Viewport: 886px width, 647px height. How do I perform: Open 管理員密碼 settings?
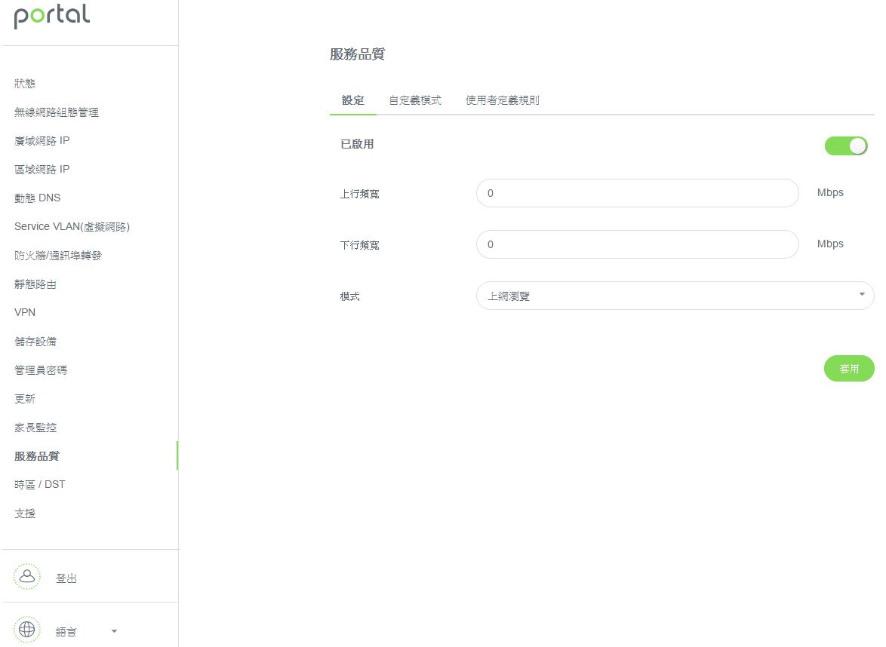point(41,369)
